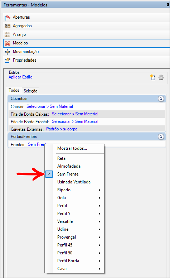This screenshot has height=278, width=170.
Task: Switch to the Seleção tab
Action: click(30, 91)
